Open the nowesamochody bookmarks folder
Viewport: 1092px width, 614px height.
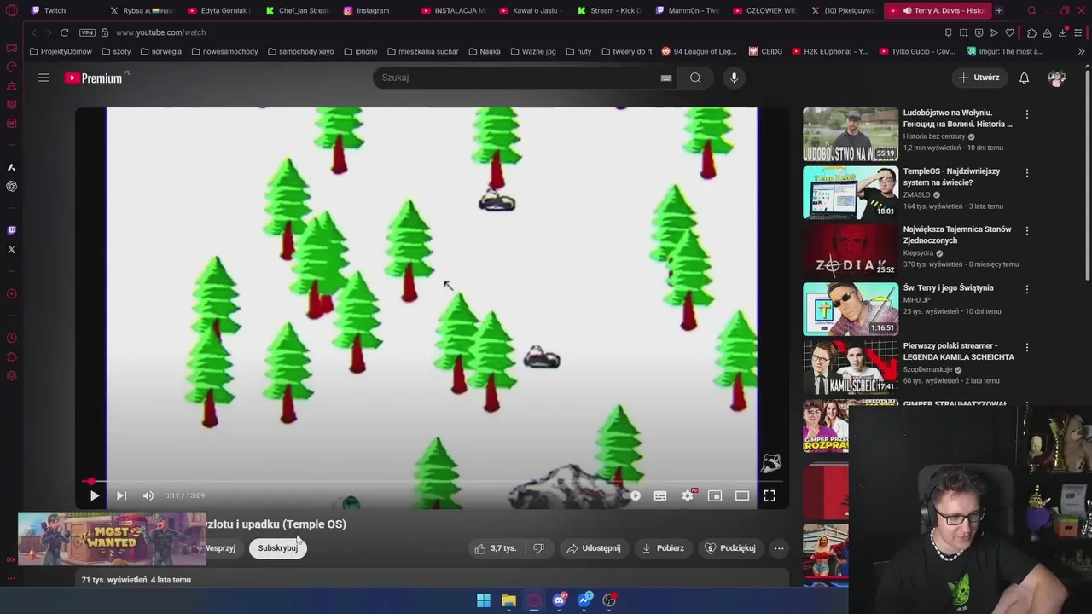(224, 51)
